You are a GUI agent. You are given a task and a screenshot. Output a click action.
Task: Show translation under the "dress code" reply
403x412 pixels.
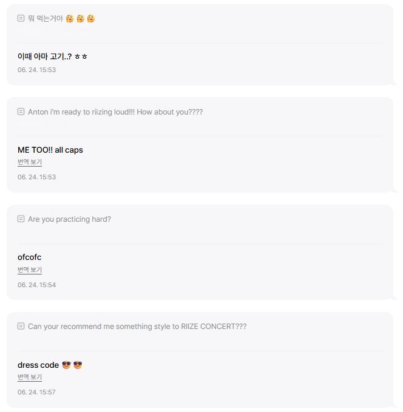click(30, 377)
